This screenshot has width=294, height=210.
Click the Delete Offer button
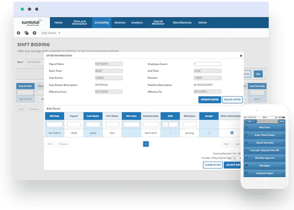click(232, 99)
